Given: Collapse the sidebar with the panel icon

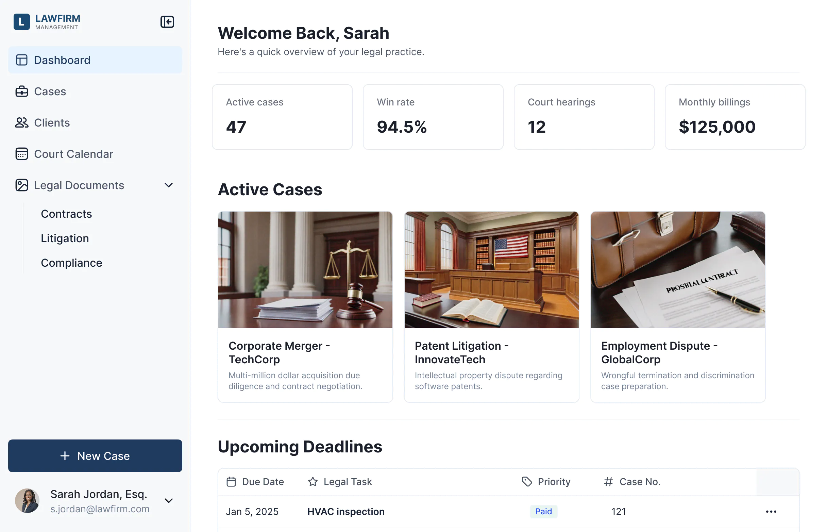Looking at the screenshot, I should [x=167, y=22].
